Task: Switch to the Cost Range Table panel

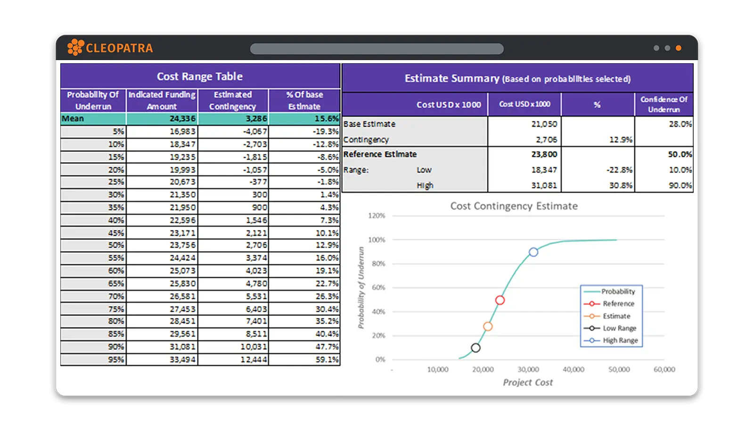Action: point(200,76)
